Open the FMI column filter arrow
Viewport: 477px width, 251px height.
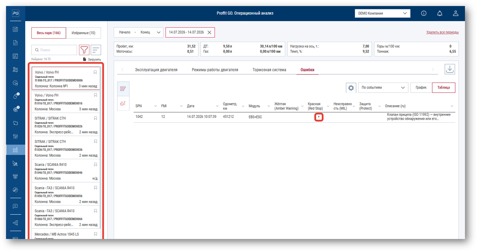pos(181,106)
